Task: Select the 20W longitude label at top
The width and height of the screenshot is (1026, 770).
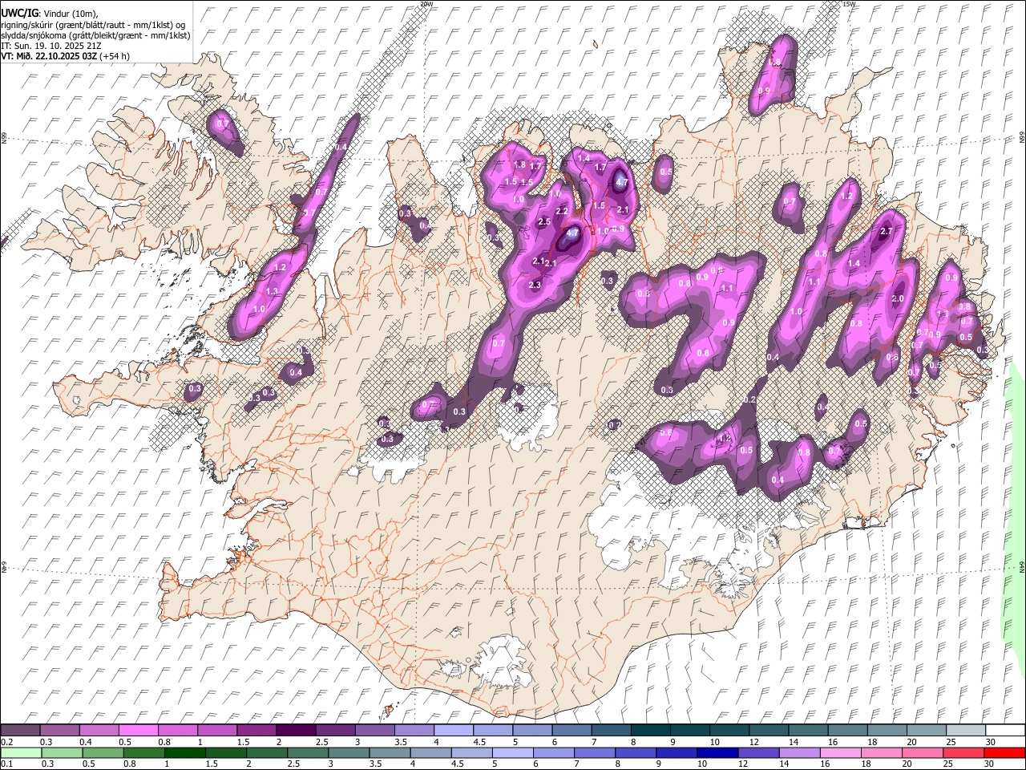Action: click(x=426, y=4)
